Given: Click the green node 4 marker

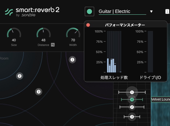Looking at the screenshot, I should 132,100.
